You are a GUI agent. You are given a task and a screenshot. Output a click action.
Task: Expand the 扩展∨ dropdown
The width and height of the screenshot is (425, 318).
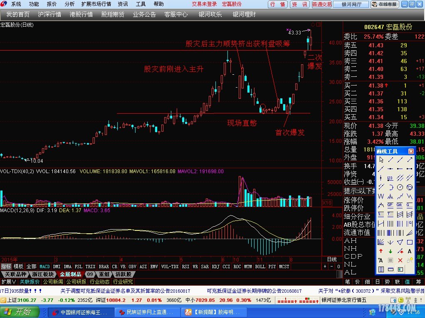(x=9, y=282)
